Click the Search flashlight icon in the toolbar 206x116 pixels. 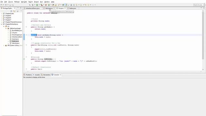coord(59,5)
